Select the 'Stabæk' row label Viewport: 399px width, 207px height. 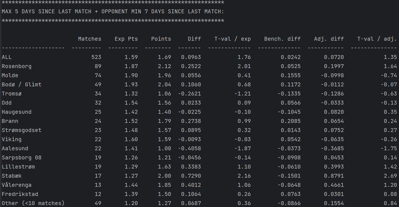tap(12, 176)
